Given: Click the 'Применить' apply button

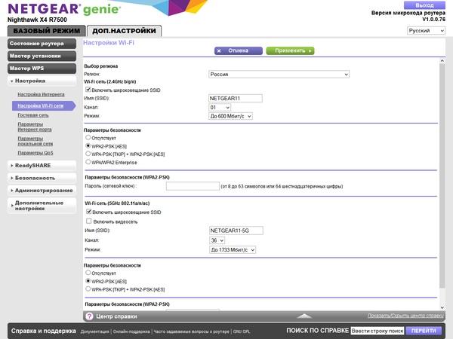Looking at the screenshot, I should 290,50.
